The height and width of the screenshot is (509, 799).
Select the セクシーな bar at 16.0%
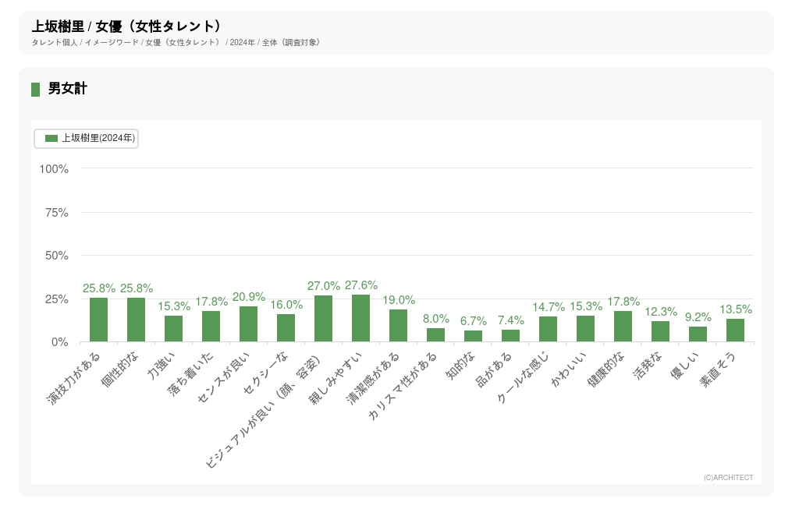coord(286,328)
